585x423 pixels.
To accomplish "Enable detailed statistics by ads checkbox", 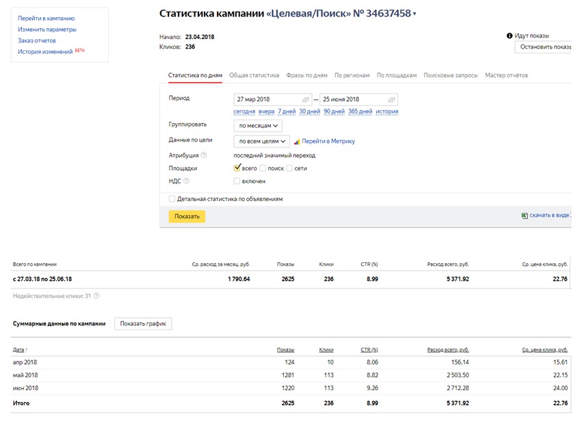I will tap(172, 199).
